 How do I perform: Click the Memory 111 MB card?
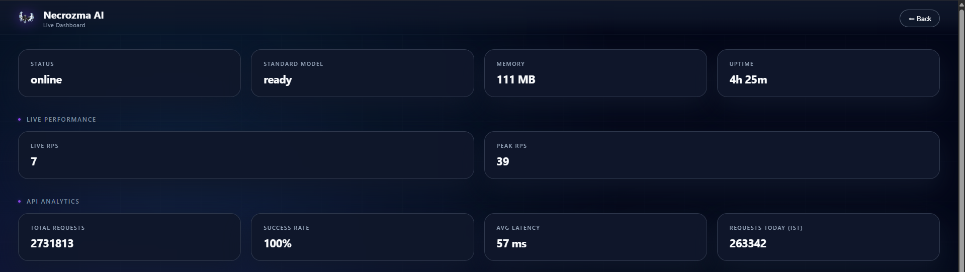(595, 73)
